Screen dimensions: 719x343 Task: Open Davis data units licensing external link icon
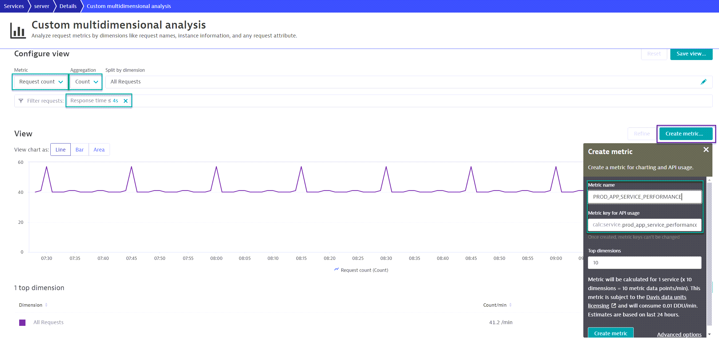[x=614, y=306]
